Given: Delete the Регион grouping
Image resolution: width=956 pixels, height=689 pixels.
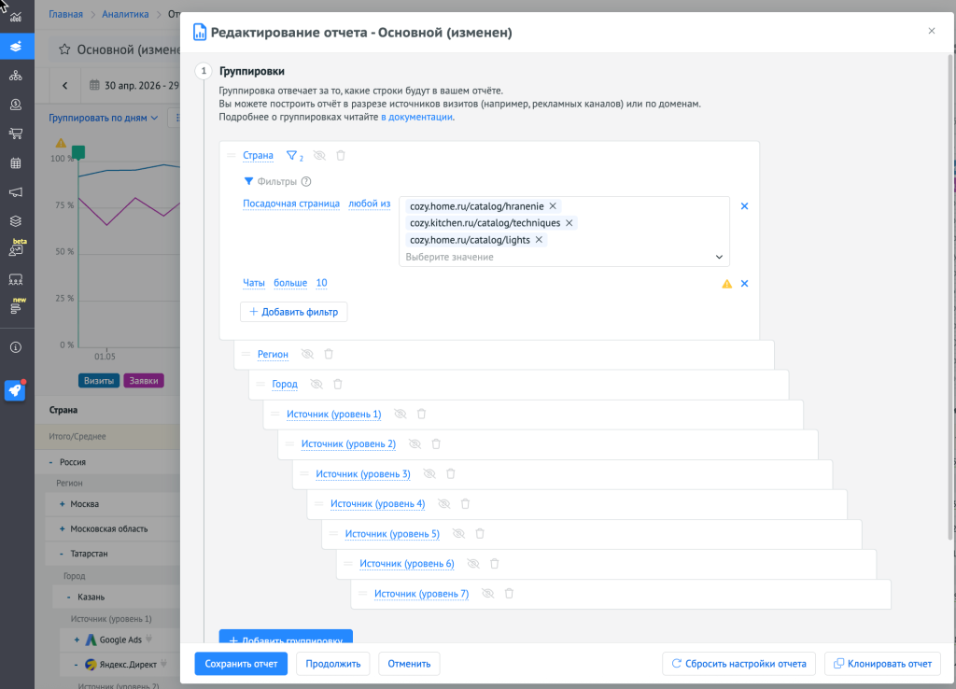Looking at the screenshot, I should point(329,354).
